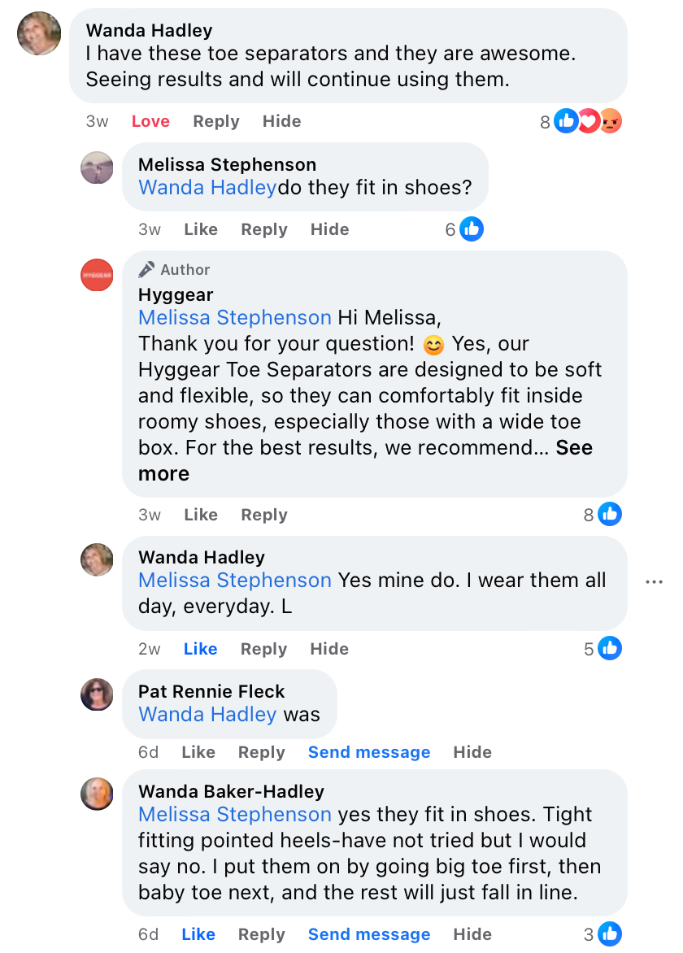Click Wanda Hadley mention in Pat's comment
The width and height of the screenshot is (683, 953).
[x=207, y=714]
